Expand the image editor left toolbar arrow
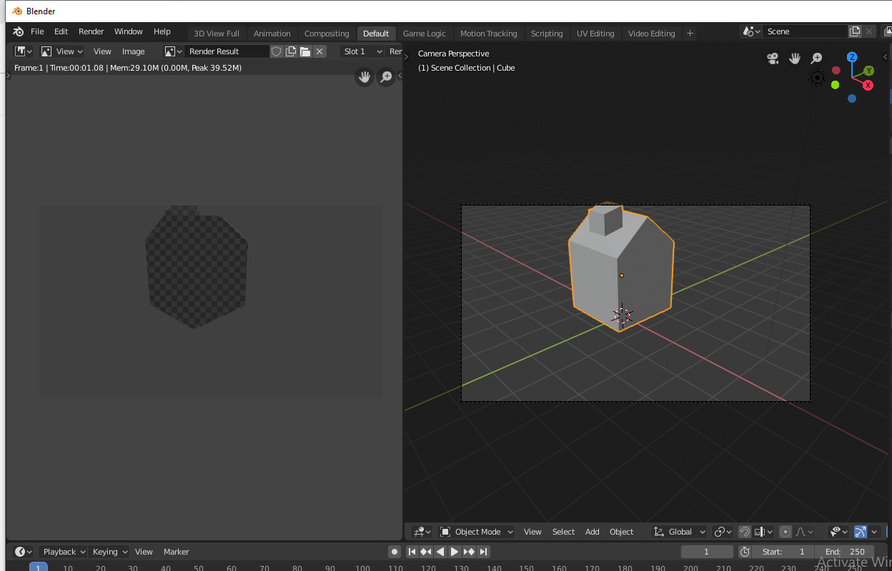892x571 pixels. (9, 75)
